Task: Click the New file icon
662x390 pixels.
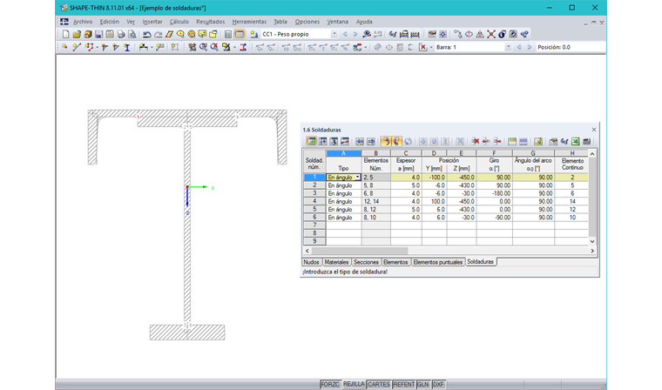Action: [x=65, y=34]
